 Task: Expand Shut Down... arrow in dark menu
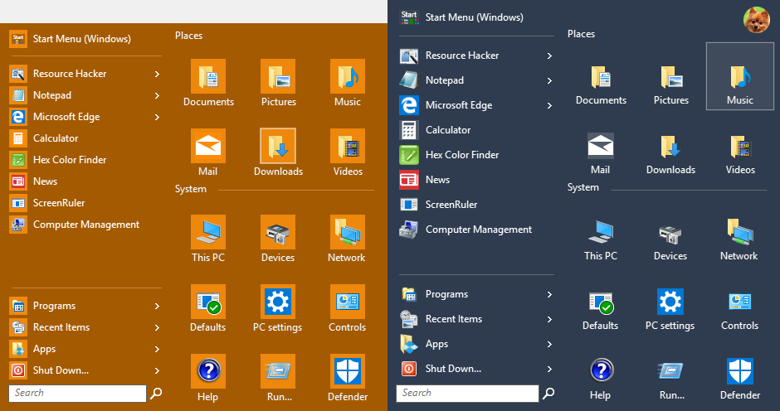549,370
